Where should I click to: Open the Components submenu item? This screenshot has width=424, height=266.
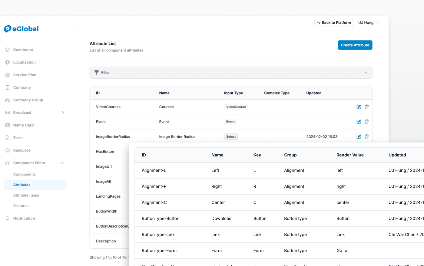tap(24, 175)
